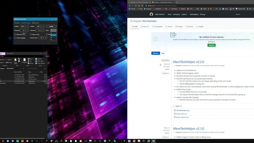
Task: Open the Issues tab of the repository
Action: tap(144, 27)
